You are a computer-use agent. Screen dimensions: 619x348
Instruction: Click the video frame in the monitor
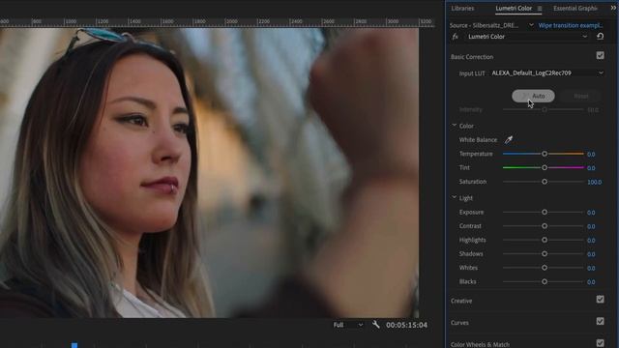coord(209,173)
